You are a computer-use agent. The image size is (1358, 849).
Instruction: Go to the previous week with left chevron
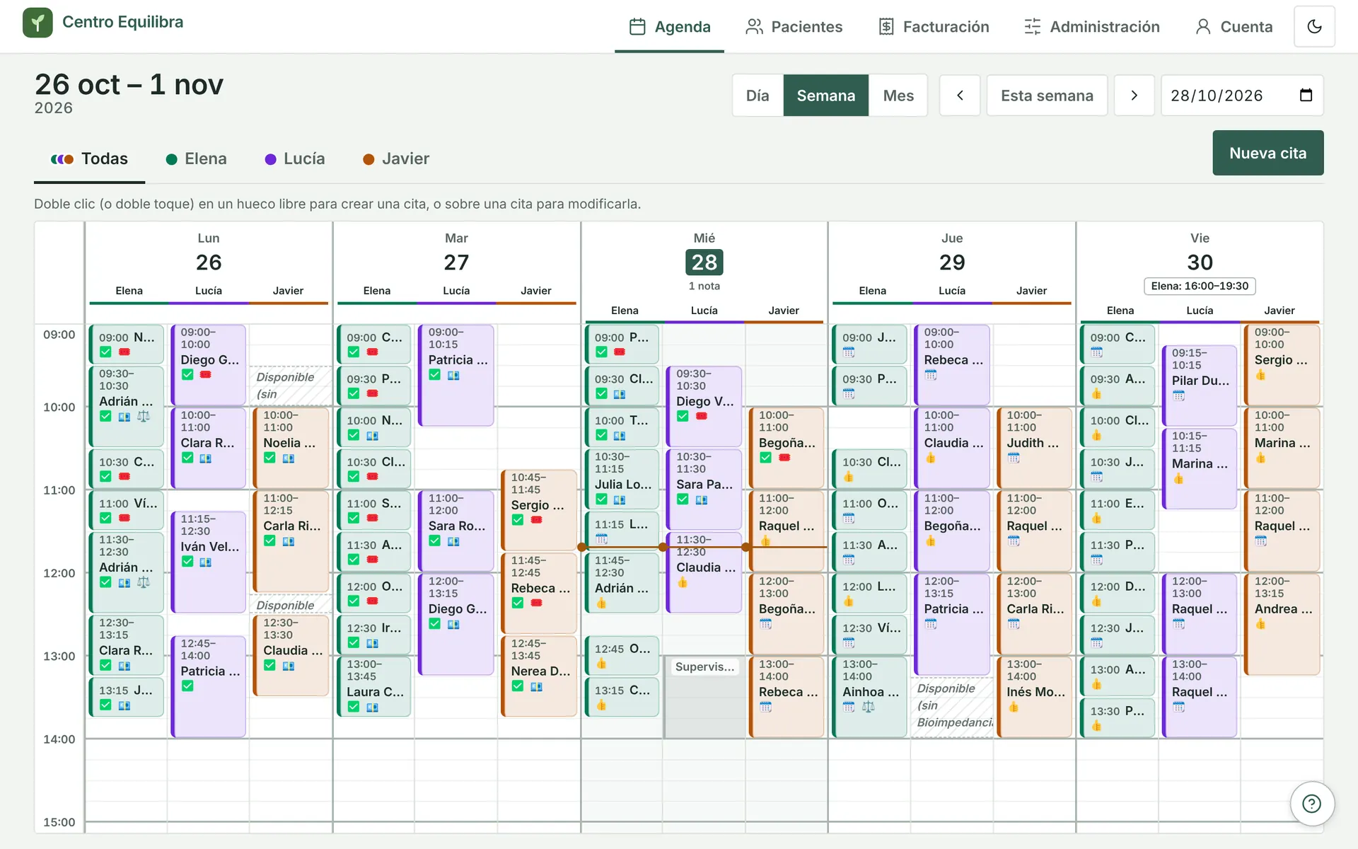pos(960,96)
